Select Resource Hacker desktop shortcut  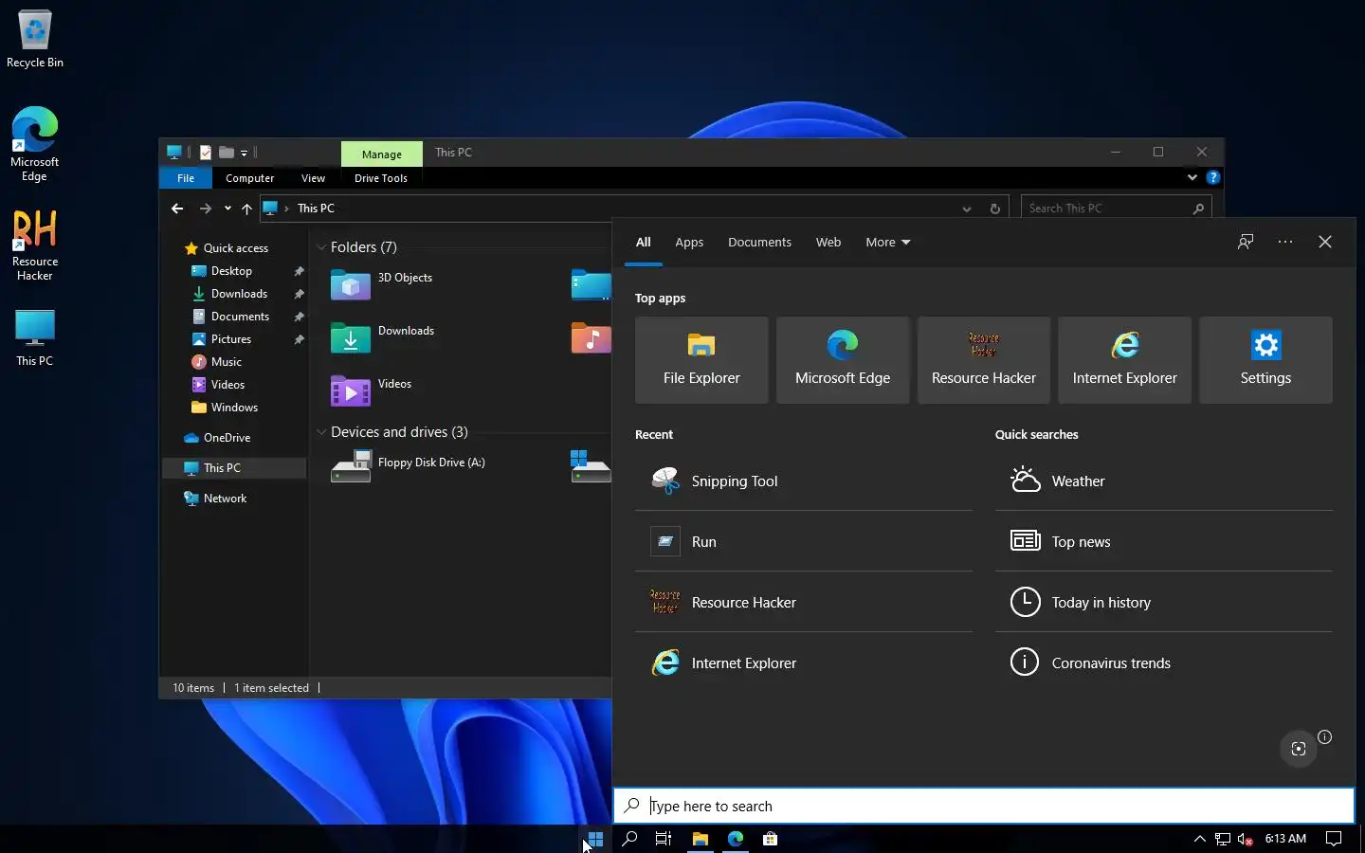(x=35, y=245)
